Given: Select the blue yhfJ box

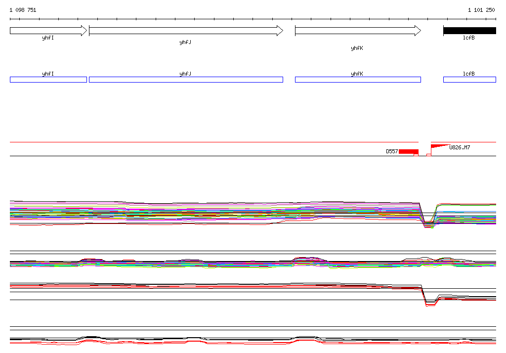Looking at the screenshot, I should 186,80.
